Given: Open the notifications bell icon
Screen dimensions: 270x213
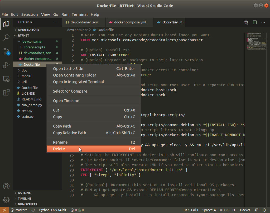Looking at the screenshot, I should 264,210.
